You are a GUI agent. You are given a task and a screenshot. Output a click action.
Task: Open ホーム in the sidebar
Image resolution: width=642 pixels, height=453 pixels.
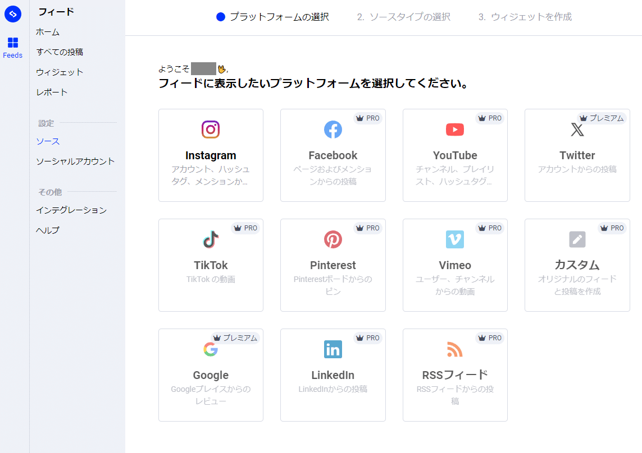coord(48,32)
